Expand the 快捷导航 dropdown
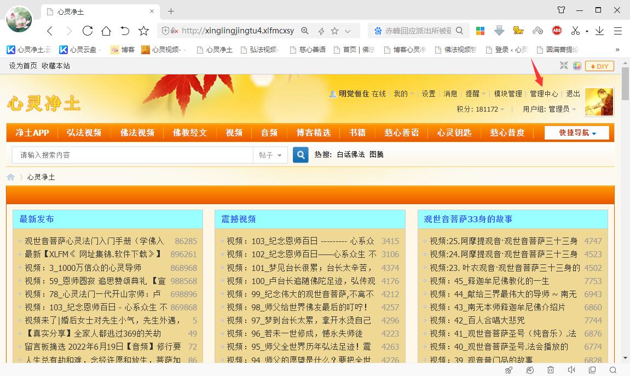 click(x=577, y=132)
